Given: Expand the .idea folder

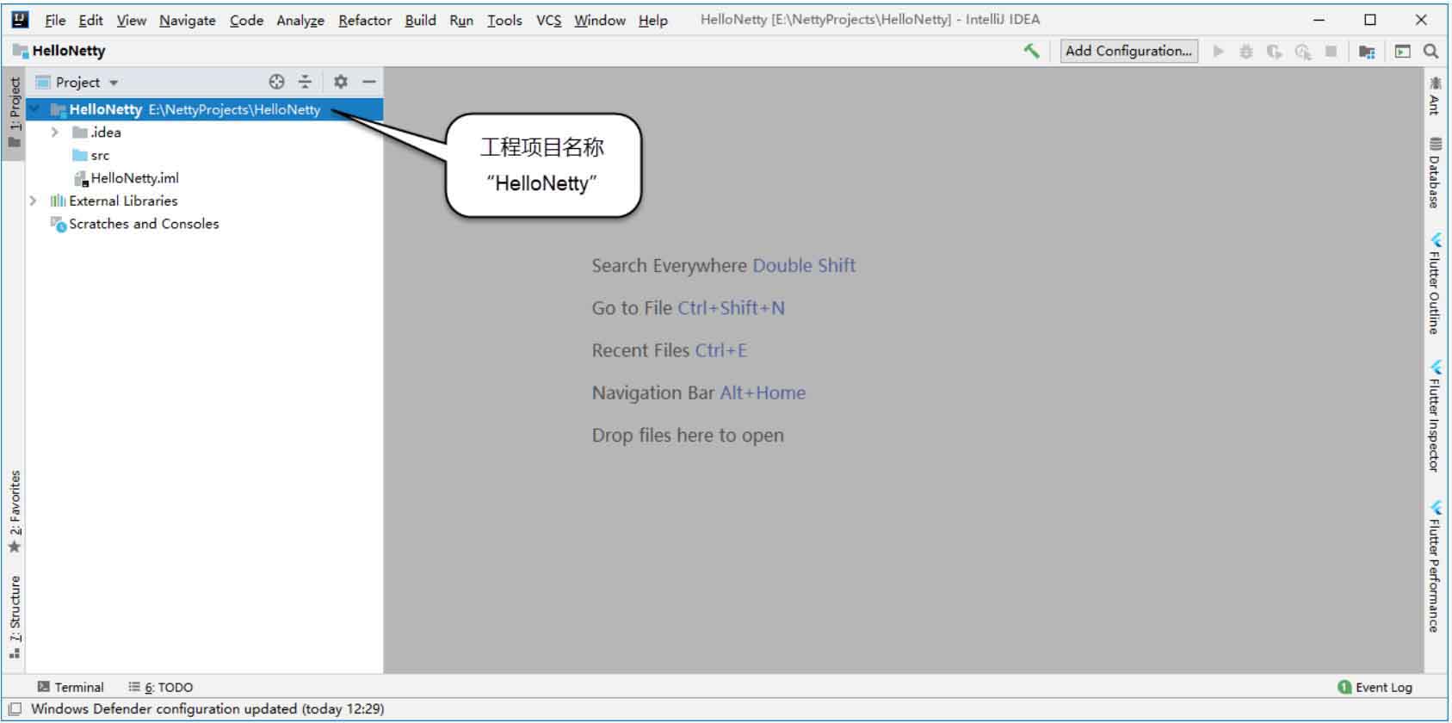Looking at the screenshot, I should (55, 133).
